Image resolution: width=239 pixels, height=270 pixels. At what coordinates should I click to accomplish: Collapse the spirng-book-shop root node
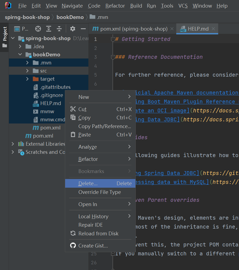(13, 38)
